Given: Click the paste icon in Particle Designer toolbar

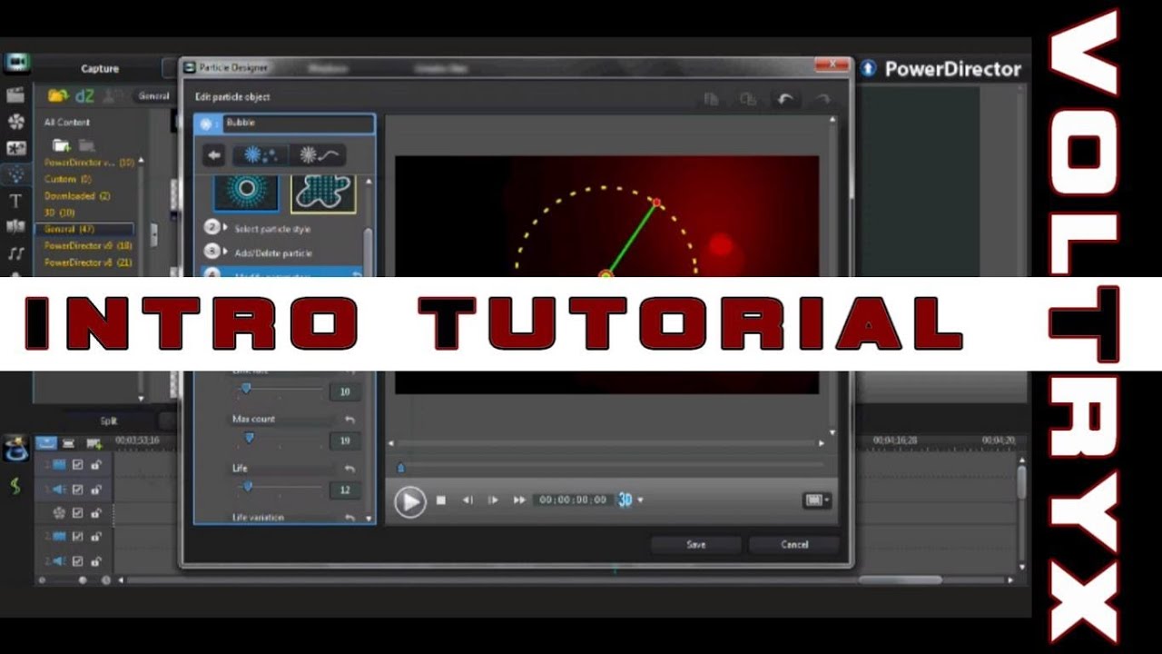Looking at the screenshot, I should coord(748,99).
